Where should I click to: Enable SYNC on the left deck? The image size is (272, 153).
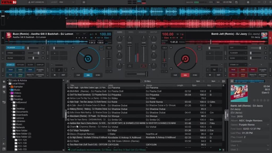pos(98,75)
